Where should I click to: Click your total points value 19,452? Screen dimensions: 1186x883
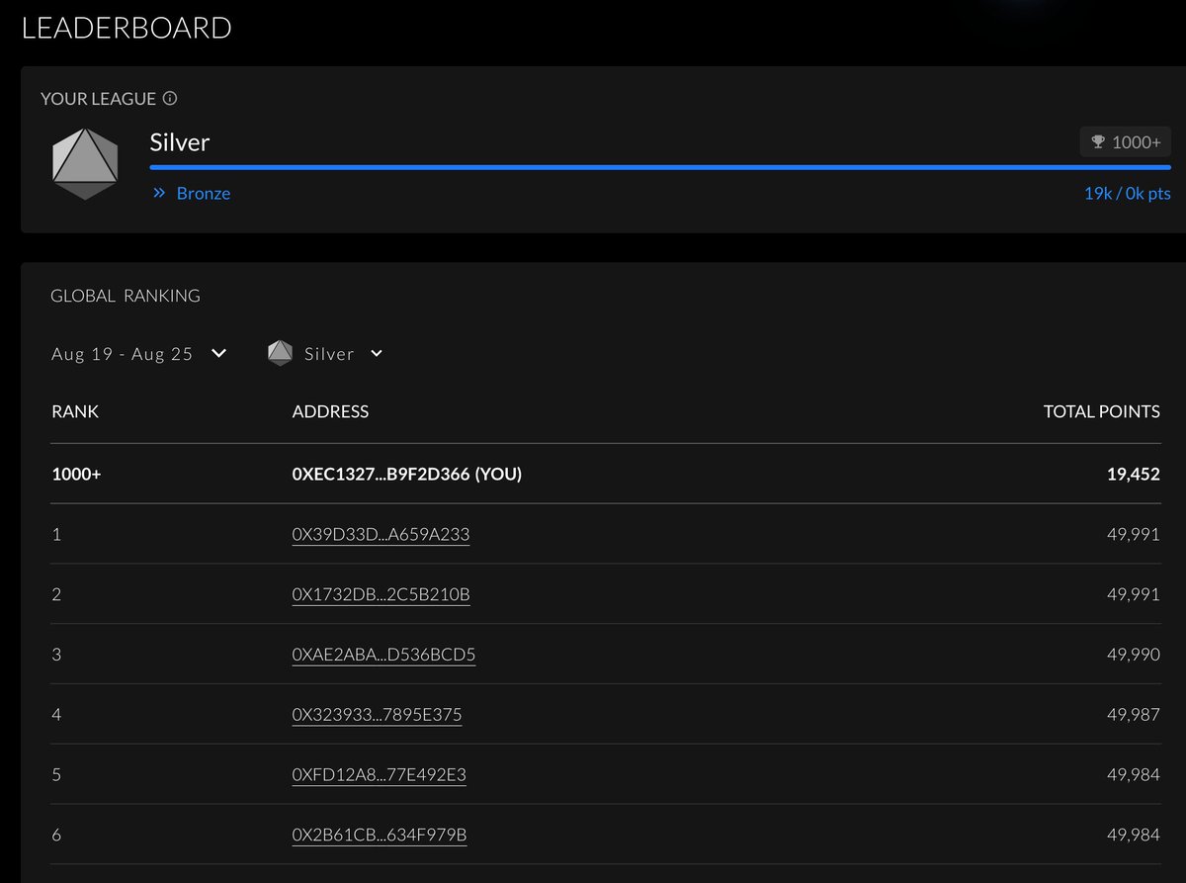click(1134, 475)
